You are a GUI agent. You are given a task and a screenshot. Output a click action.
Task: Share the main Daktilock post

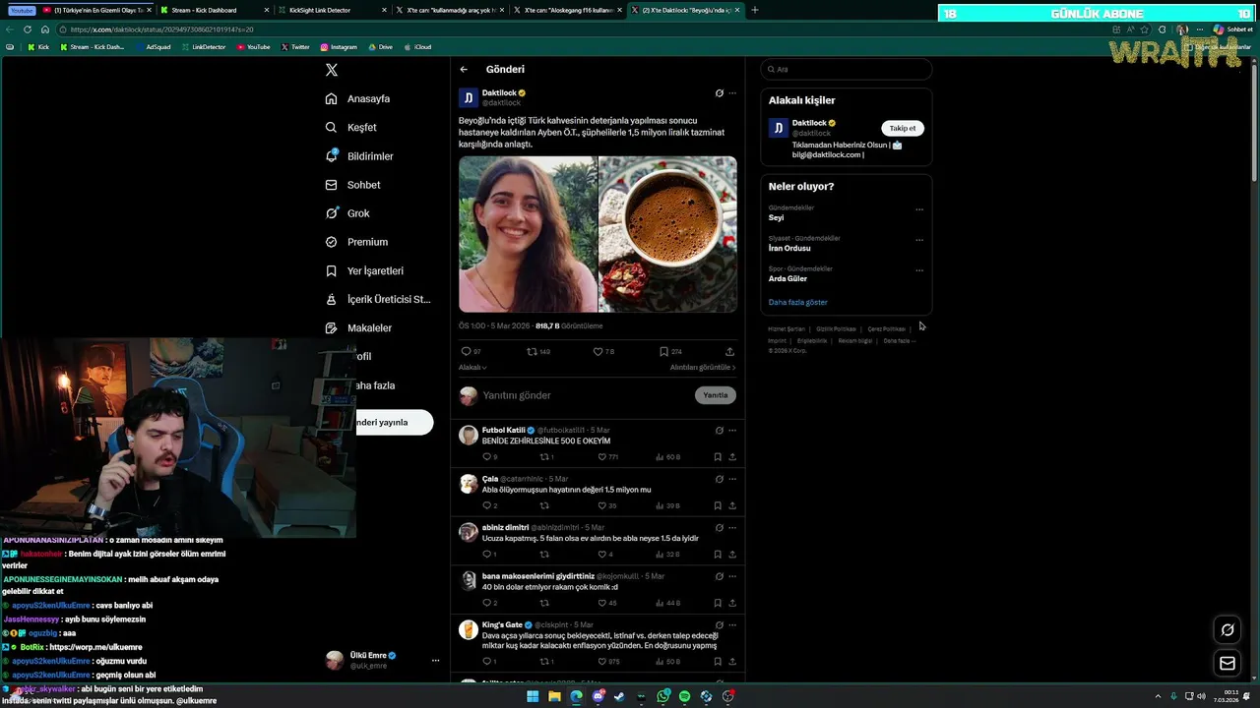pos(729,351)
